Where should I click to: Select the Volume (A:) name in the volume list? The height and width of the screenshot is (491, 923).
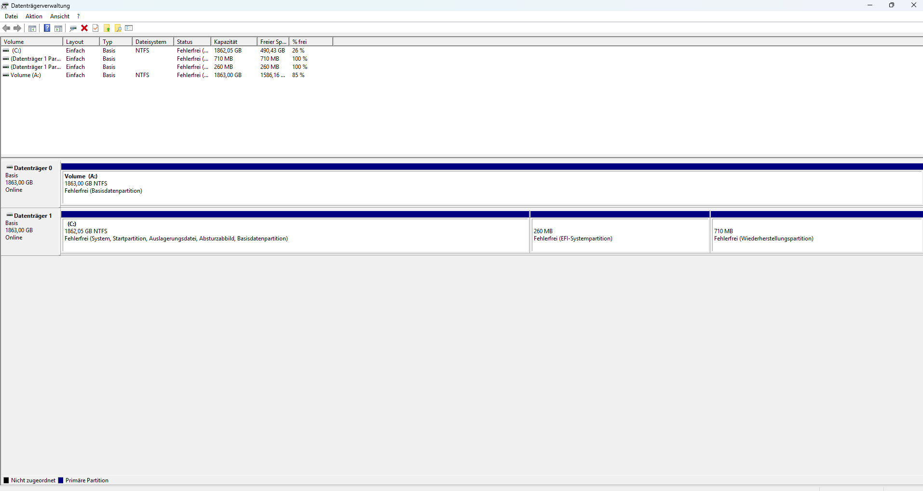[26, 75]
